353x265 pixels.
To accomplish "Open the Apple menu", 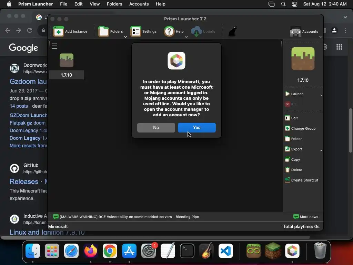I will (x=9, y=4).
